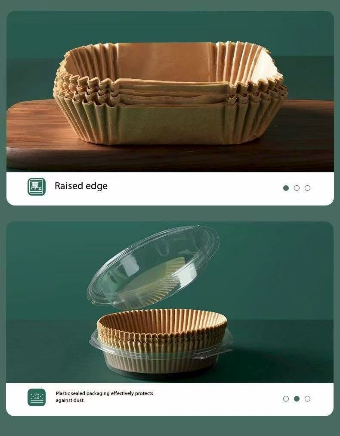
Task: Select the last dot in Raised edge card
Action: coord(307,188)
